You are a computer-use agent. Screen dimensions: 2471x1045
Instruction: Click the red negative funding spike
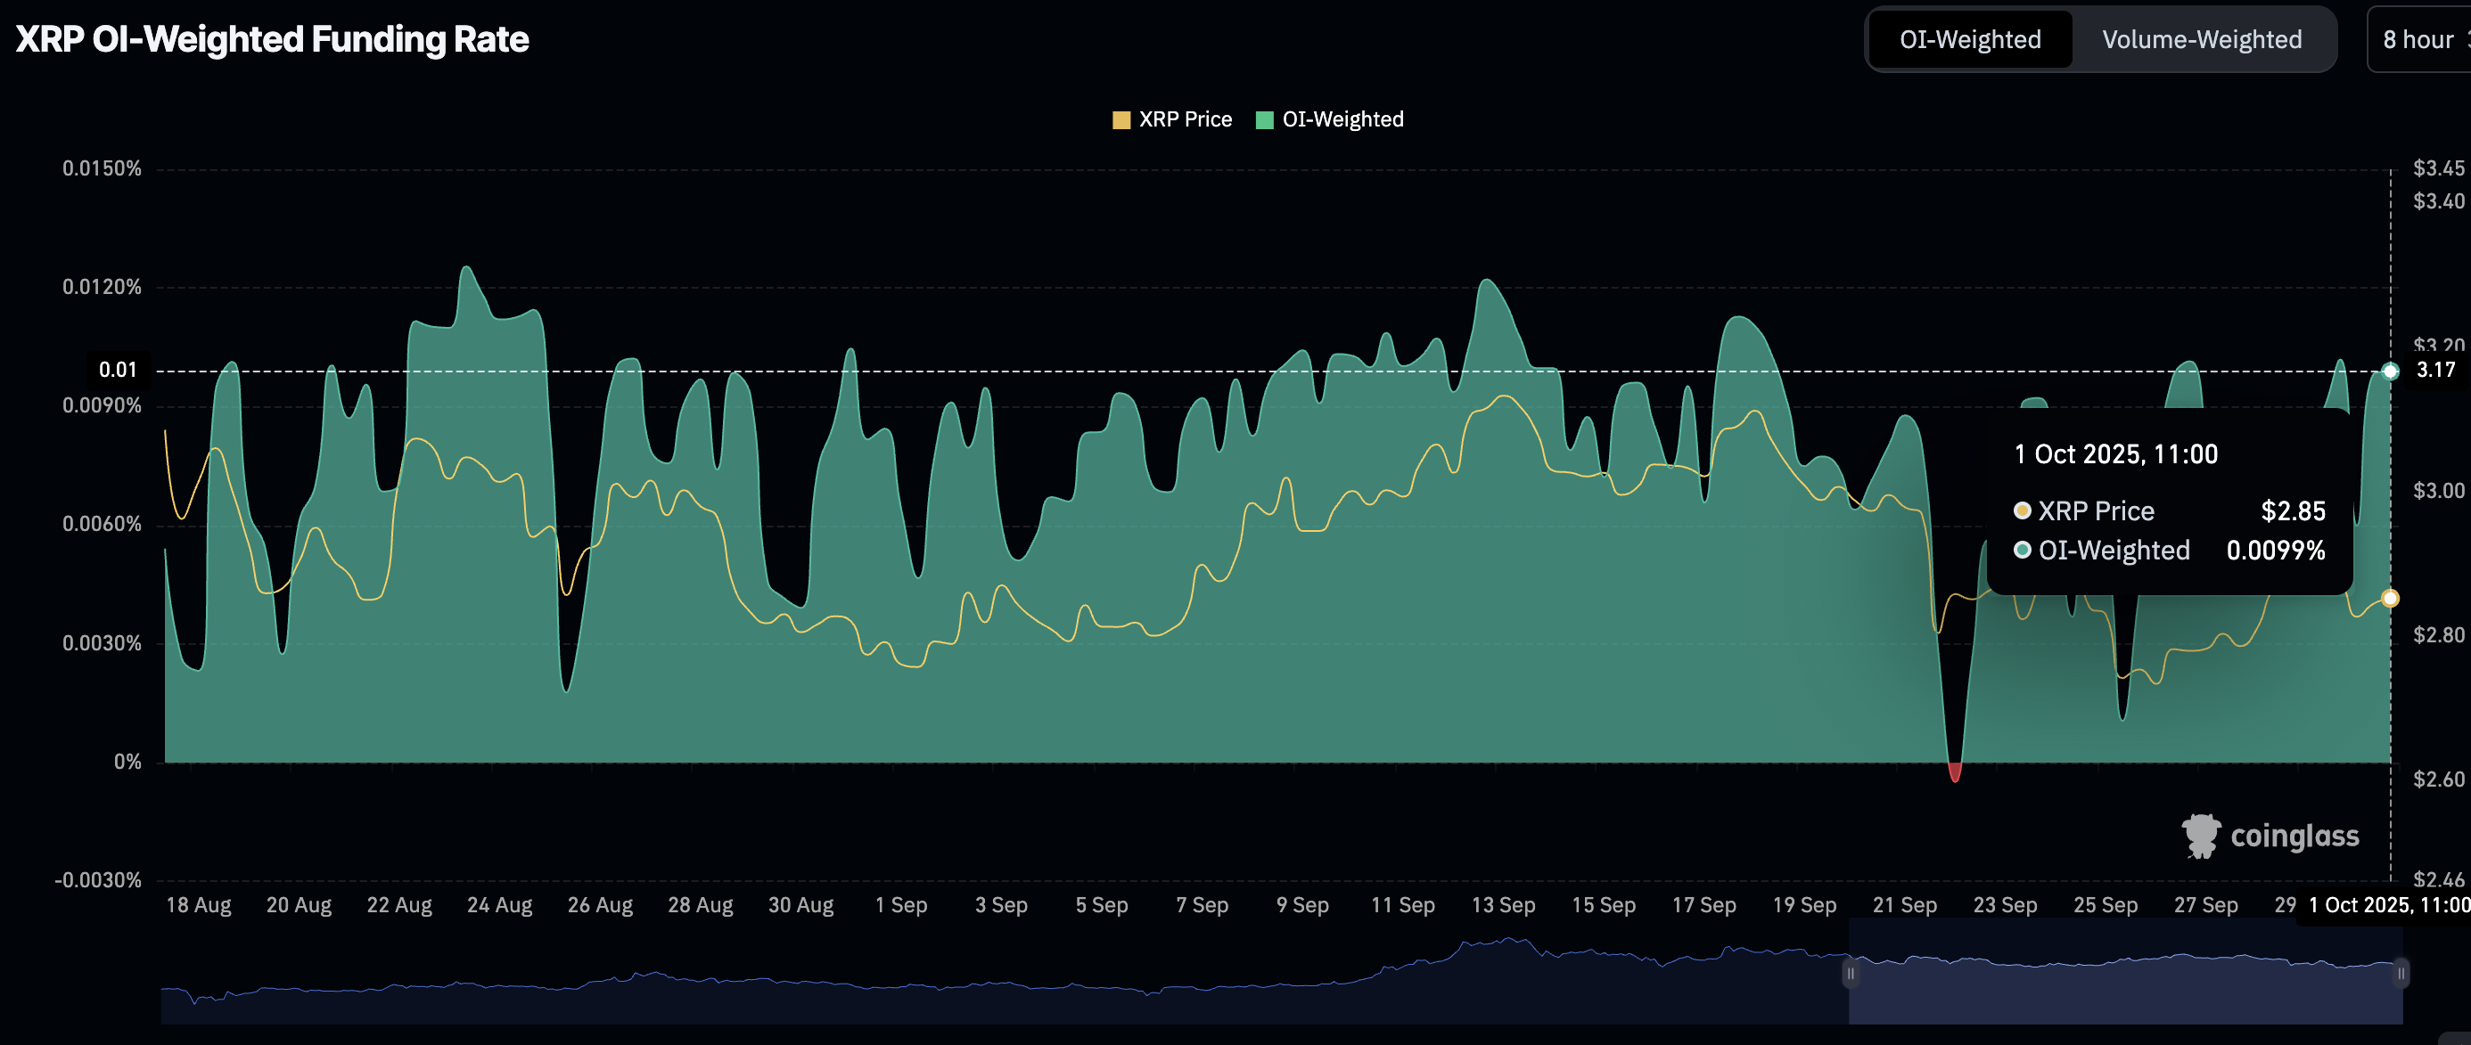[1954, 772]
